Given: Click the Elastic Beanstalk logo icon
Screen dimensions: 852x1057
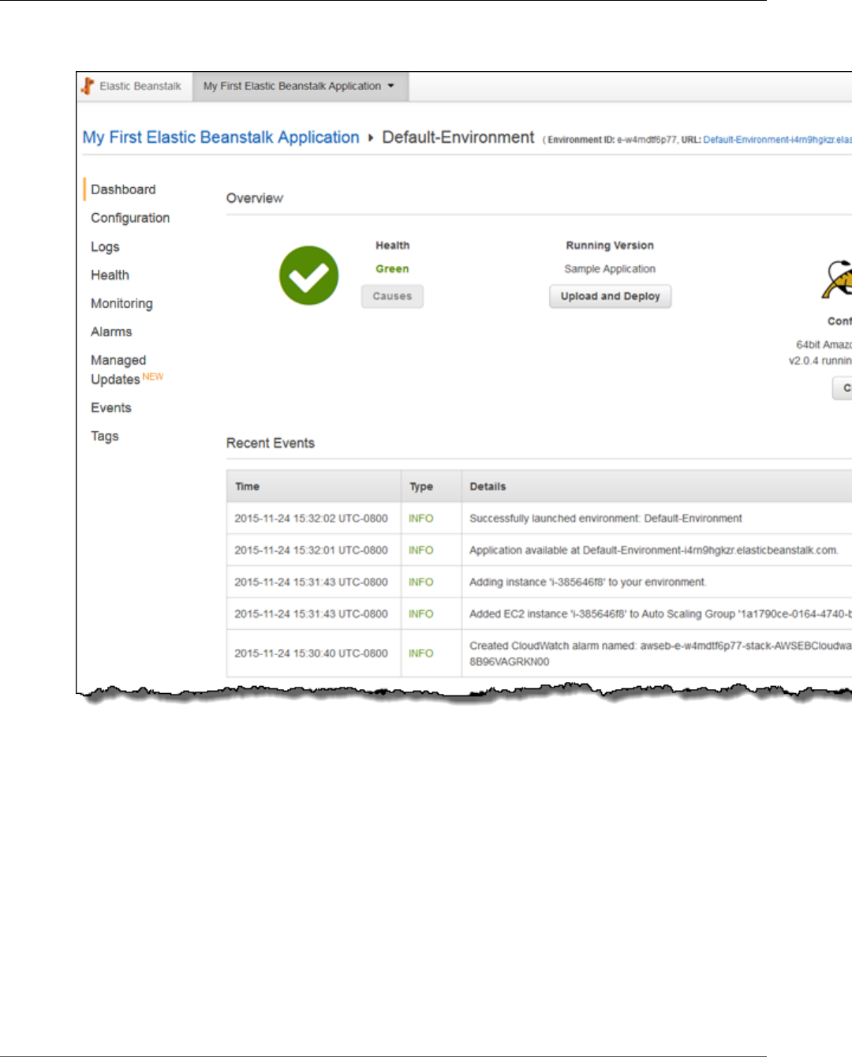Looking at the screenshot, I should click(x=88, y=86).
